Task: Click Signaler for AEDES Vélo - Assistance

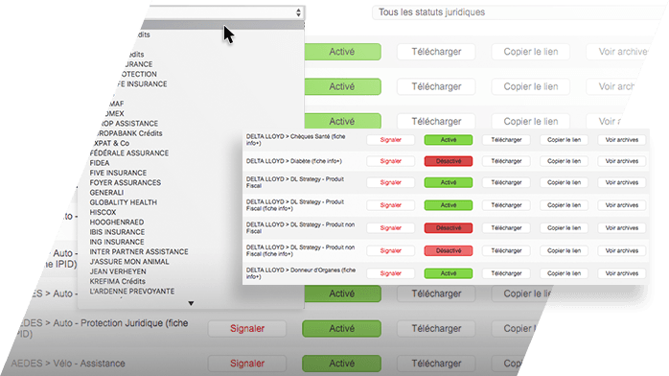Action: pos(247,364)
